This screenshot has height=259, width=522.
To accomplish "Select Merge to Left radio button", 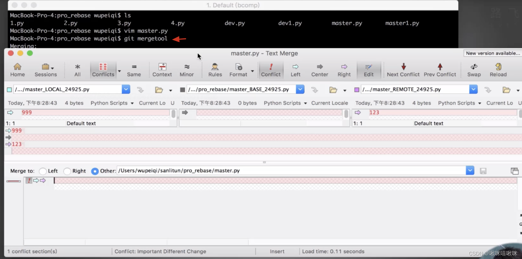I will 43,171.
